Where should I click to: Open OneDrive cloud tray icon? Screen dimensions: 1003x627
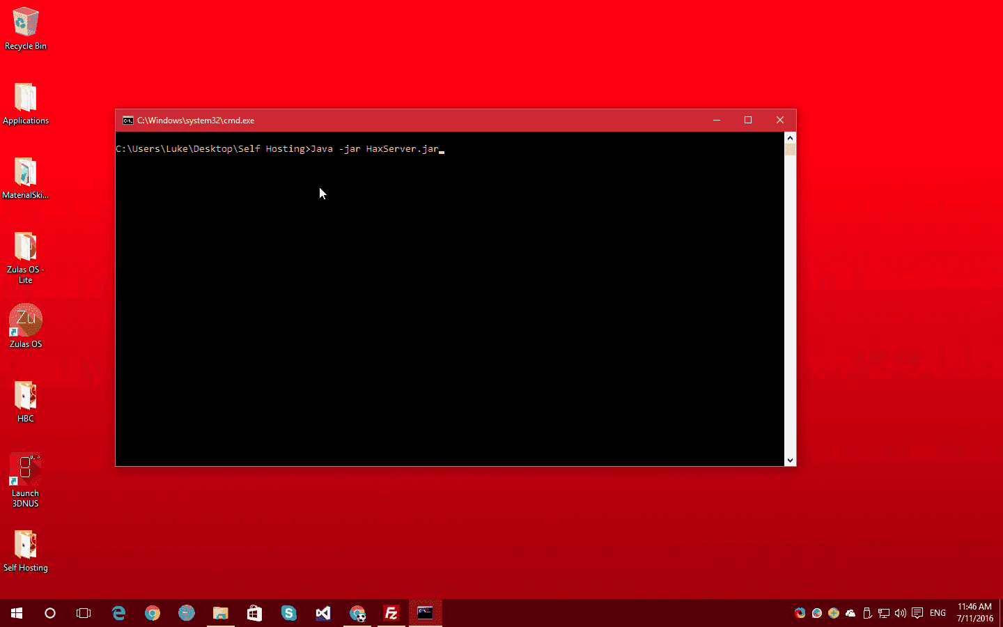pyautogui.click(x=850, y=613)
